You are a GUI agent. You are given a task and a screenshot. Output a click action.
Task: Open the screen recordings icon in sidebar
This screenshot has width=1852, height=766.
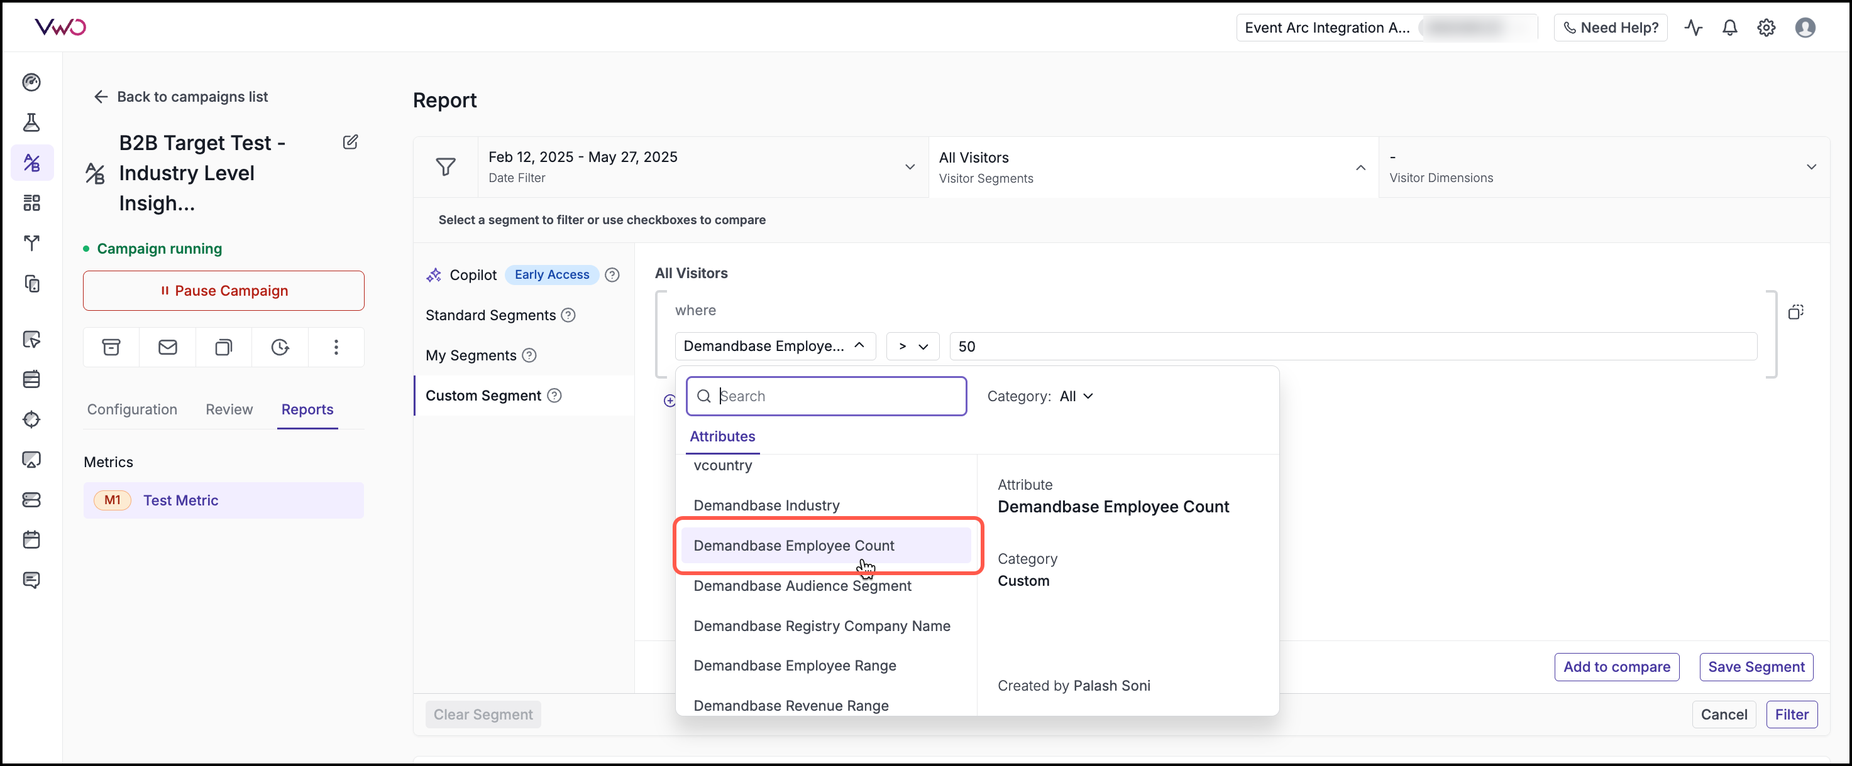31,460
